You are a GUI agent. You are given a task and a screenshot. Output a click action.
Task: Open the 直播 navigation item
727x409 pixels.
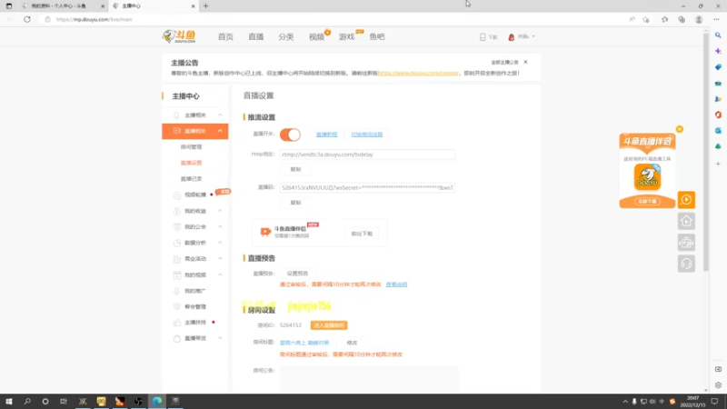pos(255,36)
